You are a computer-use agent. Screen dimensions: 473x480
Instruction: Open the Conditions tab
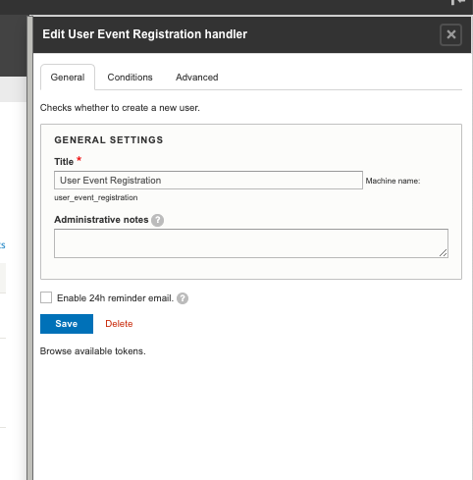pyautogui.click(x=130, y=78)
